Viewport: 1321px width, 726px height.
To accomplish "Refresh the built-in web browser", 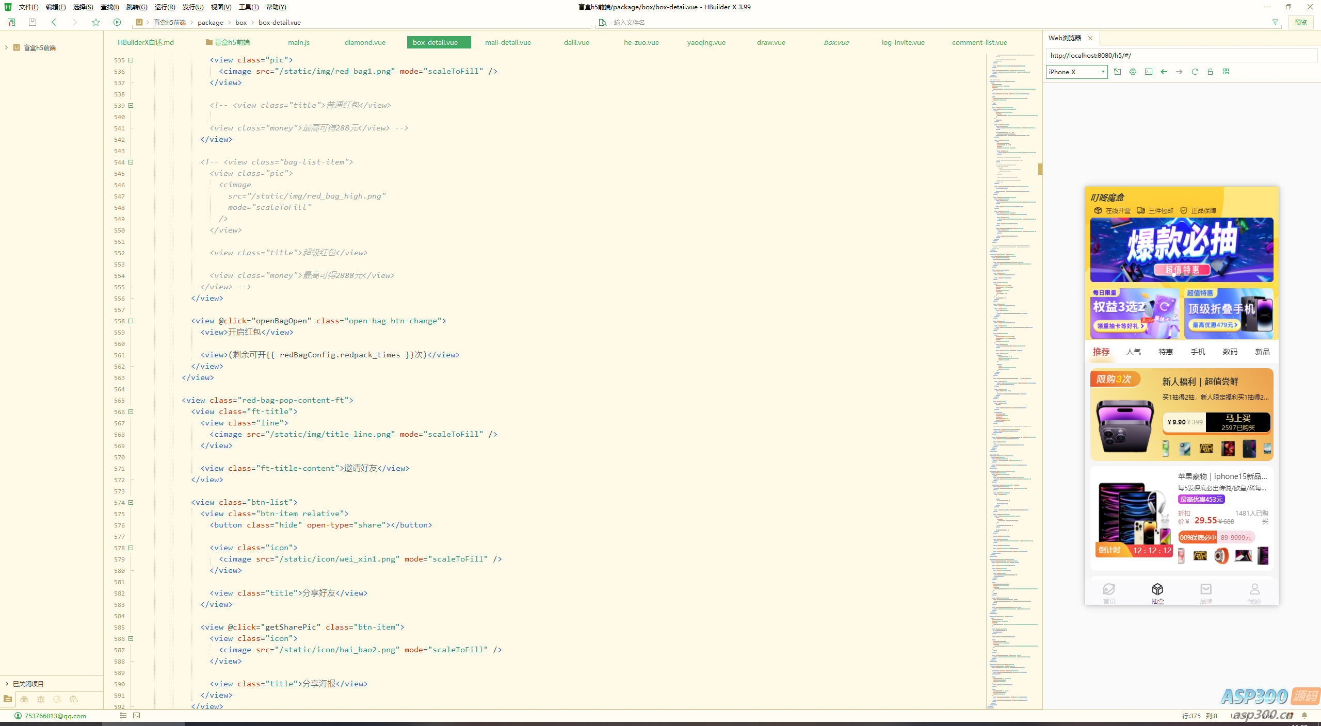I will (1195, 72).
